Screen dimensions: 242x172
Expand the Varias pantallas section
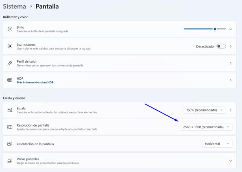231,161
